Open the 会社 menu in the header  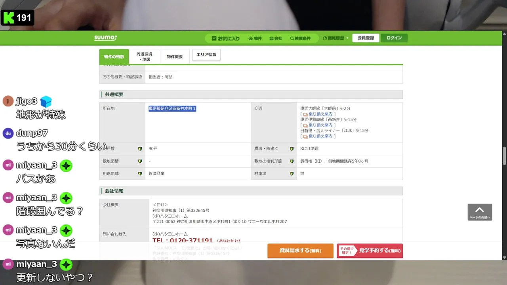point(276,38)
